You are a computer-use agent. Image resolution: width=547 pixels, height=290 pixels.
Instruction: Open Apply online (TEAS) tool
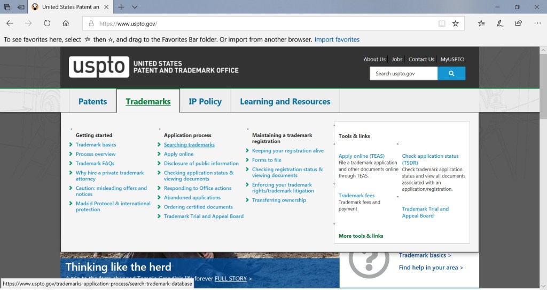[362, 156]
